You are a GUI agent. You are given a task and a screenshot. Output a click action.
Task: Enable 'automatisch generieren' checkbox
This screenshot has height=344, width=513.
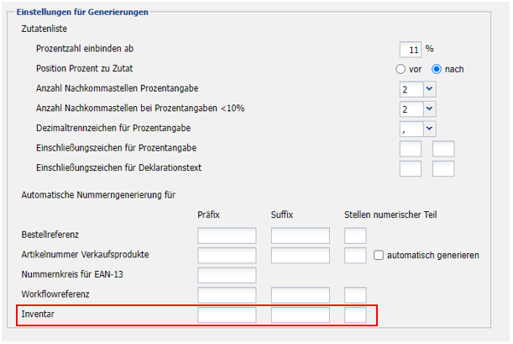pyautogui.click(x=379, y=255)
